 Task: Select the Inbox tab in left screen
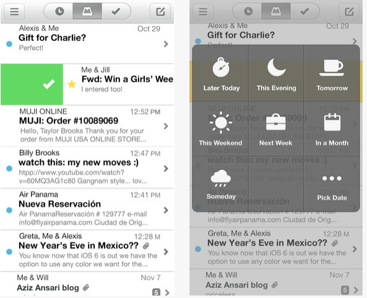(87, 11)
